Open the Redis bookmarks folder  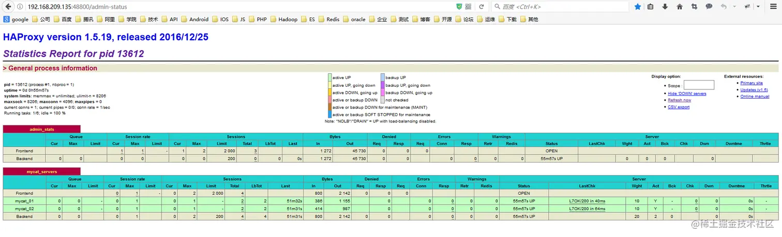pyautogui.click(x=329, y=19)
